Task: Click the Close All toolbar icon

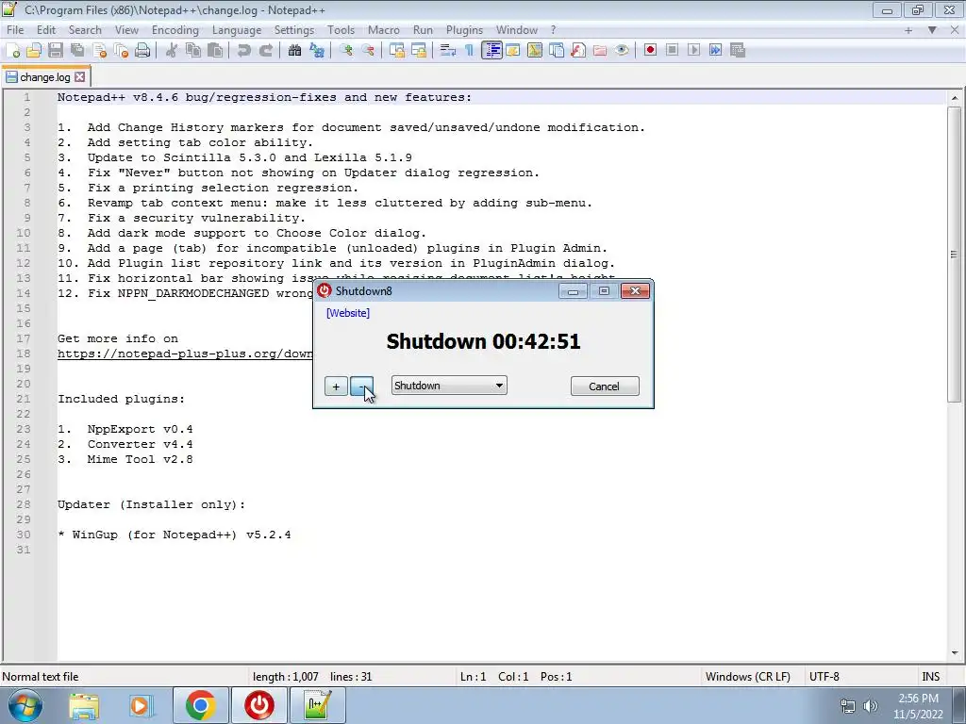Action: pos(122,51)
